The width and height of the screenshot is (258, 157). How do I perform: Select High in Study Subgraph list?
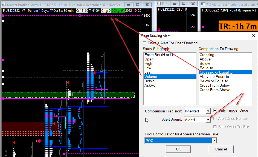pos(170,63)
